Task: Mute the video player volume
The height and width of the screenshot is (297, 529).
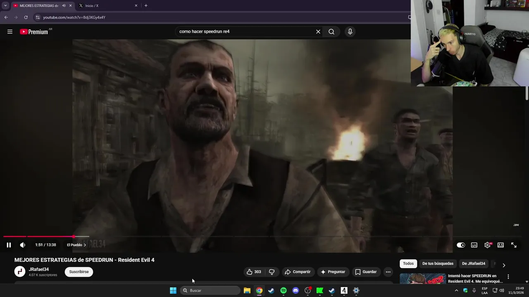Action: (x=23, y=245)
